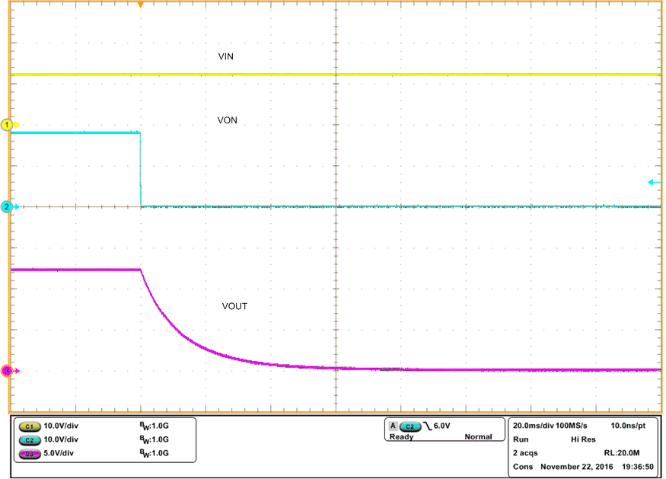Open the 6.0V trigger level setting
Image resolution: width=666 pixels, height=479 pixels.
(x=442, y=426)
